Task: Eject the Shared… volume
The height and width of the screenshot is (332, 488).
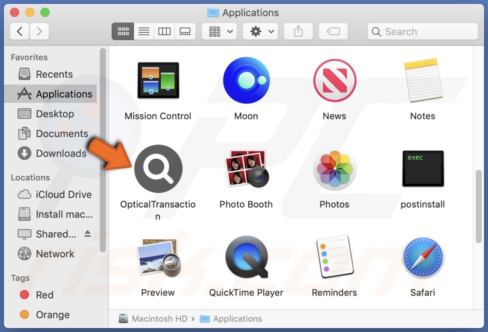Action: point(88,234)
